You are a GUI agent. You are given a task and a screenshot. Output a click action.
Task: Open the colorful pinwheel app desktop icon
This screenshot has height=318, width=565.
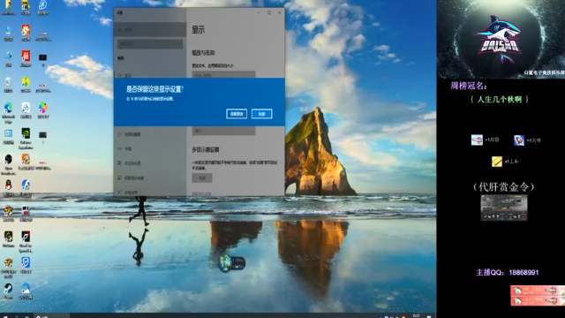click(43, 108)
